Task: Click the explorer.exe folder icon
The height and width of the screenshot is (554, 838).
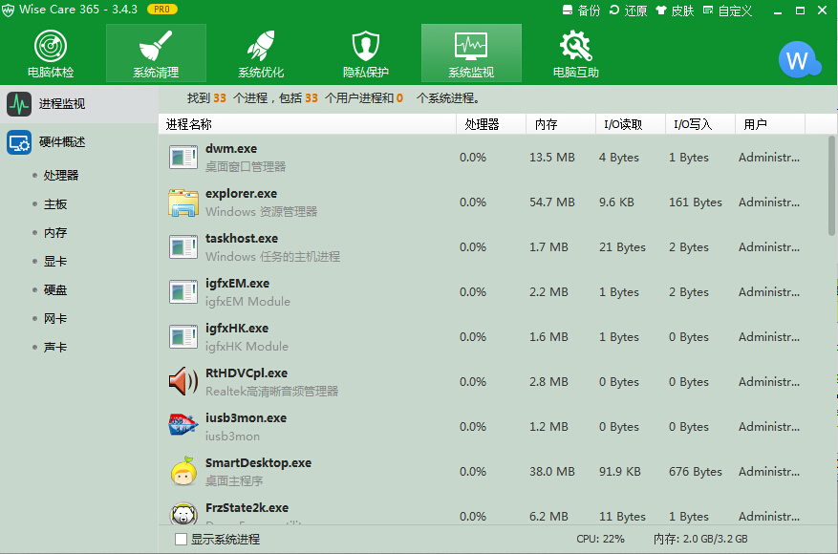Action: point(183,202)
